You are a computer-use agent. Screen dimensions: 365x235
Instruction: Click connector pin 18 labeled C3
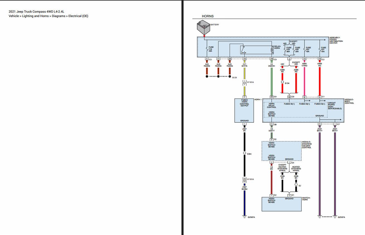point(272,59)
